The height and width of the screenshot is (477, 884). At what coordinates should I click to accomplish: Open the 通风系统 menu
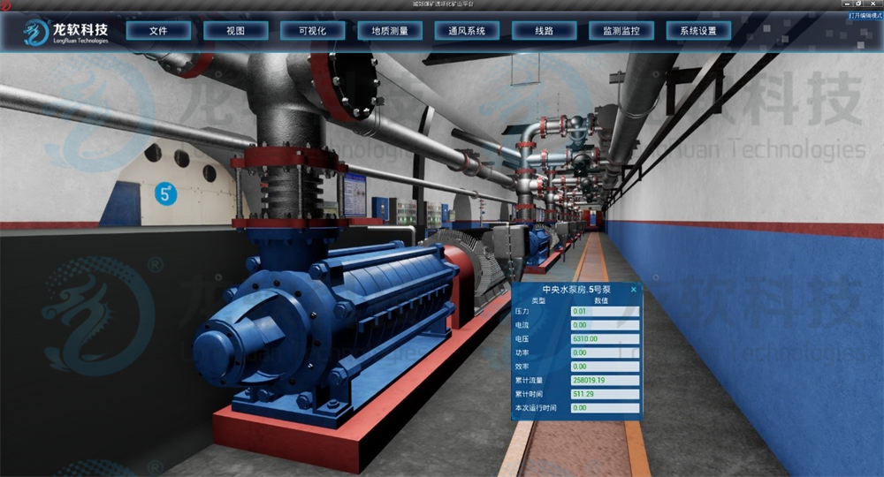tap(467, 31)
